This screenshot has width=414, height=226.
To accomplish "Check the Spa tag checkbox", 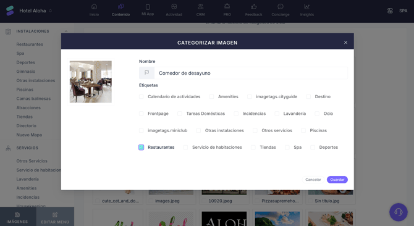I will tap(287, 148).
